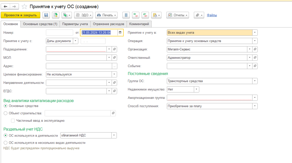
Task: Select ОС используется в нескольких видах деятельности
Action: pyautogui.click(x=5, y=143)
